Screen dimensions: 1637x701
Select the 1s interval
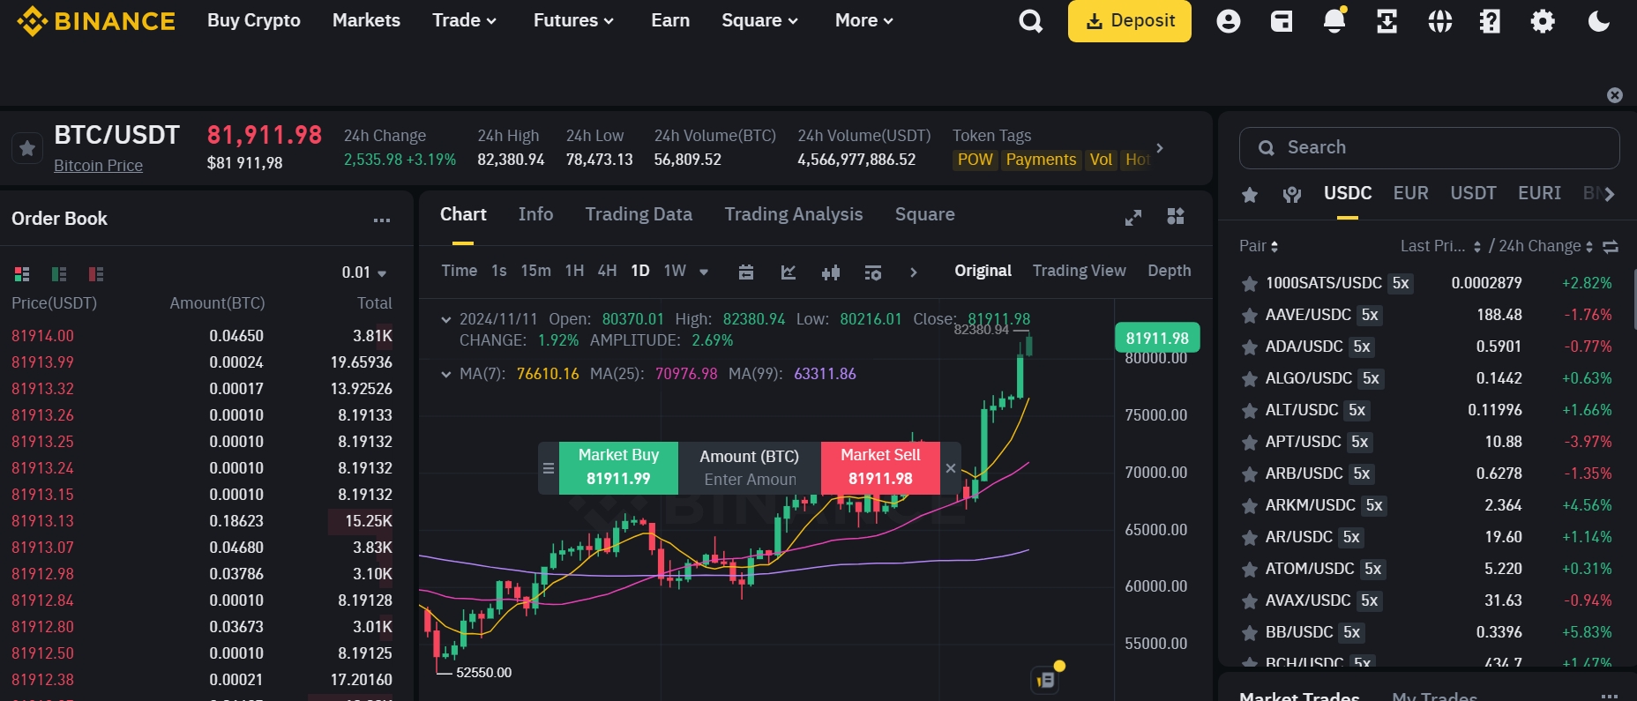click(499, 271)
